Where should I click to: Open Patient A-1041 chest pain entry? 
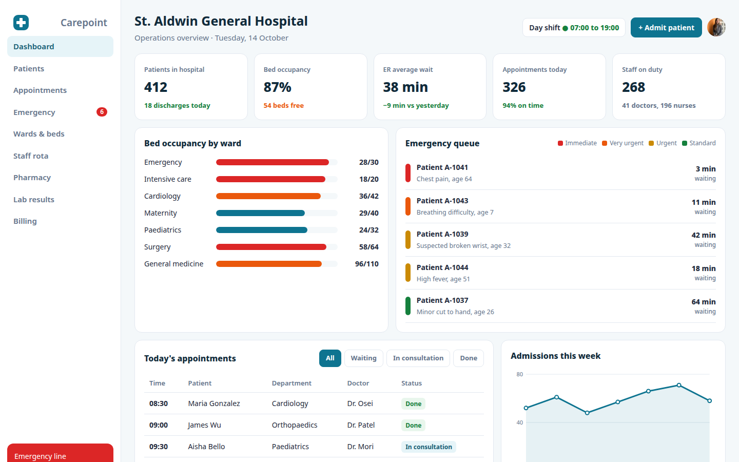coord(560,173)
